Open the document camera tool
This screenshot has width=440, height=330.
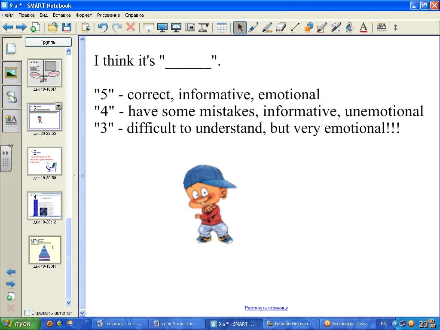click(203, 27)
